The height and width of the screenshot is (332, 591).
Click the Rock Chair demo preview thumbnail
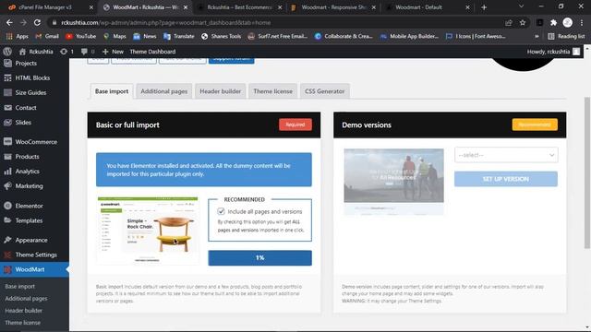(148, 230)
